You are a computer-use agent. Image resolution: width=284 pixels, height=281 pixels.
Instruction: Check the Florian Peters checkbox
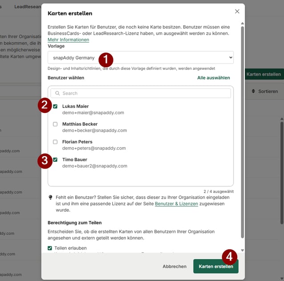(x=55, y=142)
